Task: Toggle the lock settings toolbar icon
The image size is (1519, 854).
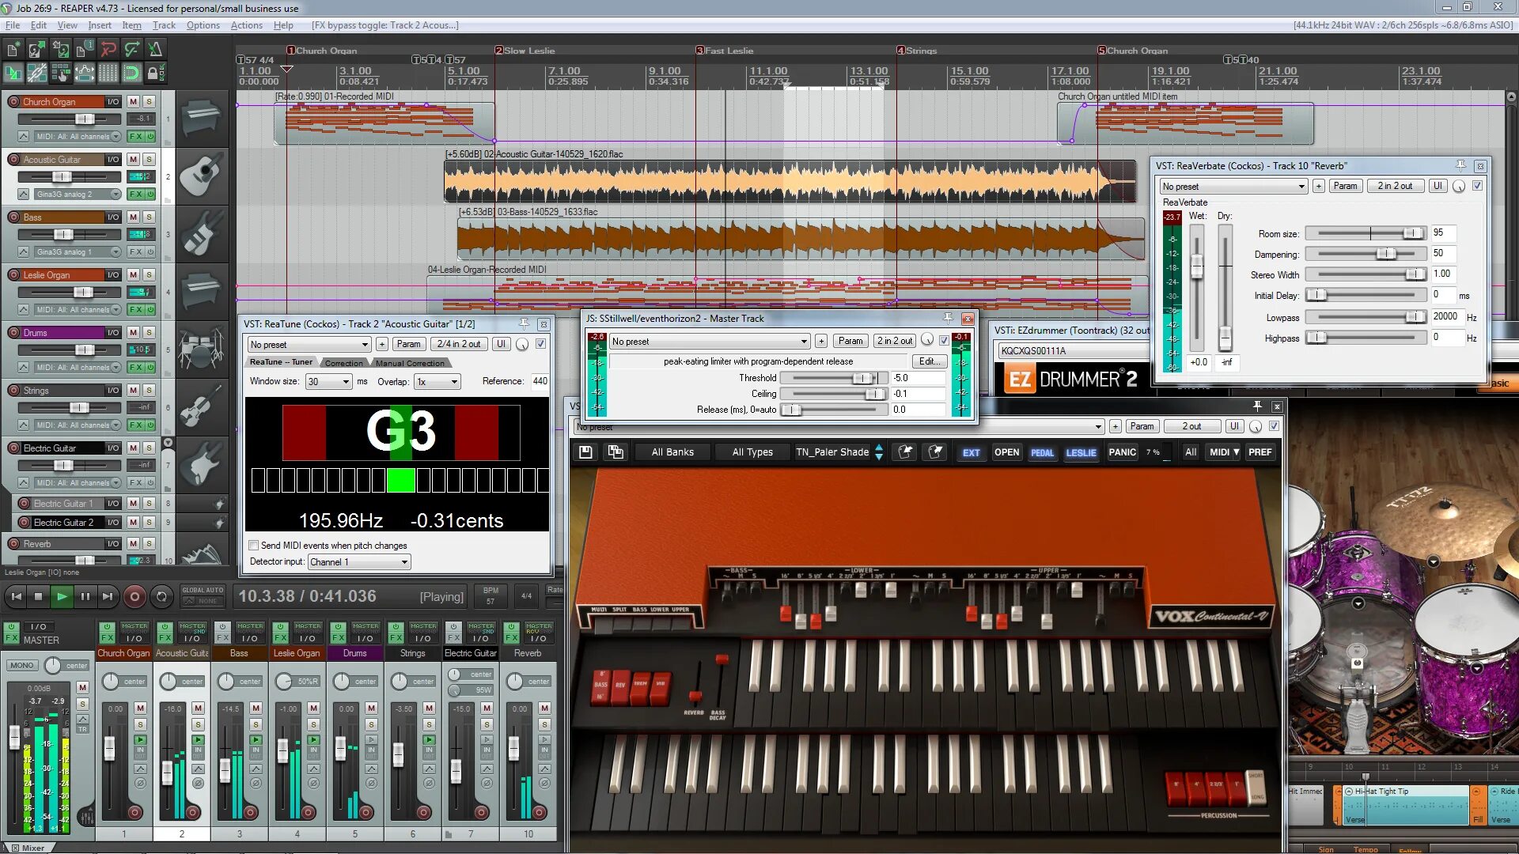Action: pos(156,74)
